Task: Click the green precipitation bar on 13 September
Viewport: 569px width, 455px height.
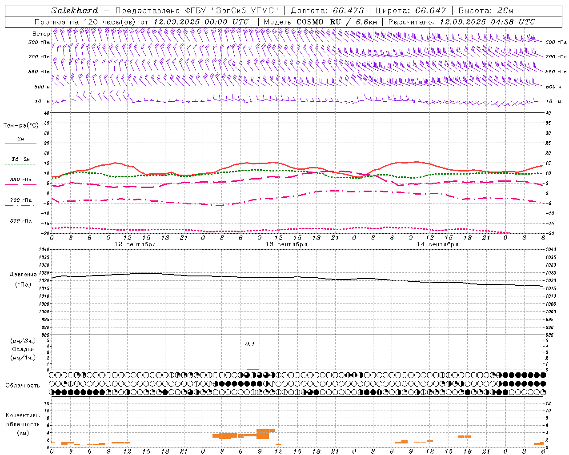Action: pyautogui.click(x=253, y=369)
